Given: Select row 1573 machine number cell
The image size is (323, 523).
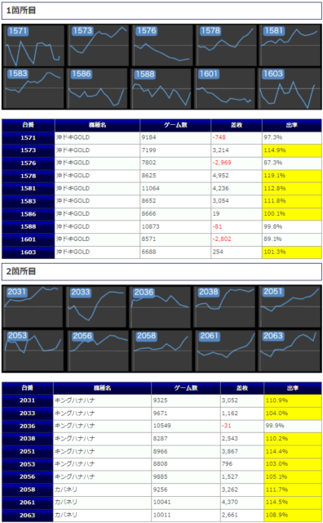Looking at the screenshot, I should [29, 150].
